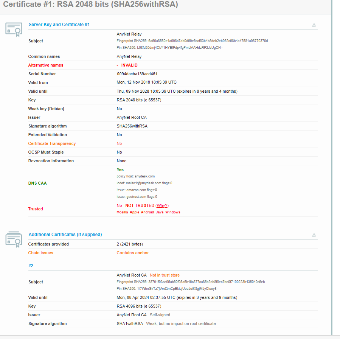Click the red INVALID alternative names value
Viewport: 340px width, 339px height.
point(129,65)
